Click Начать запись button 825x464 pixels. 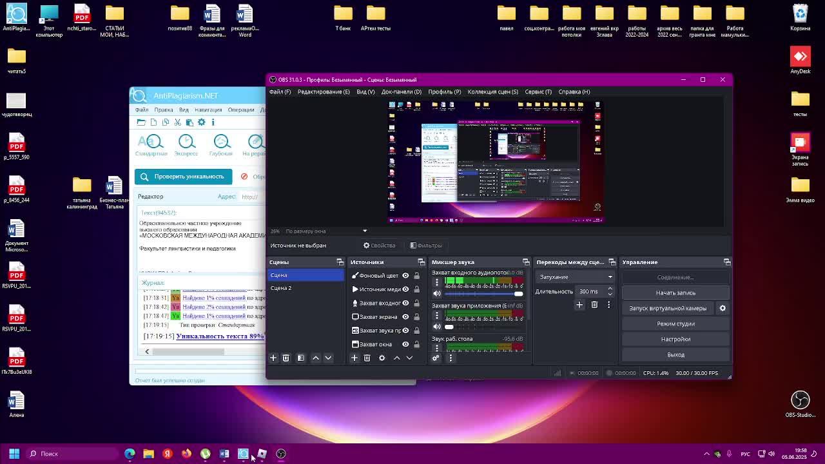click(x=675, y=293)
